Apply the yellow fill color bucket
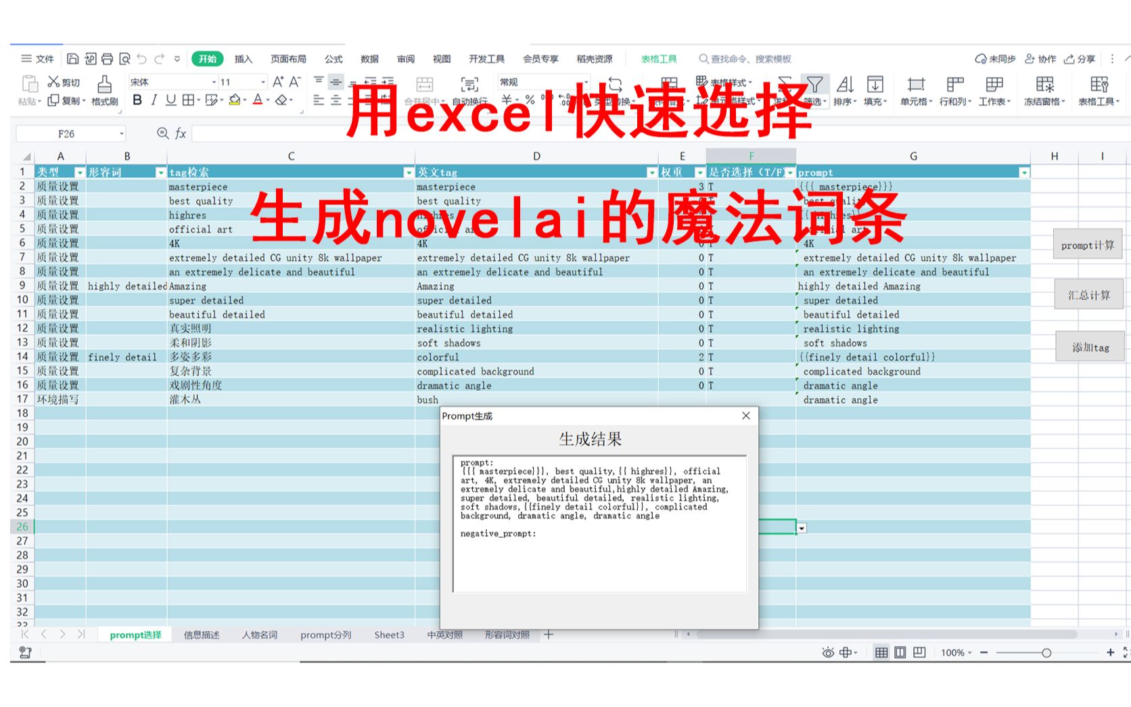 click(x=234, y=100)
